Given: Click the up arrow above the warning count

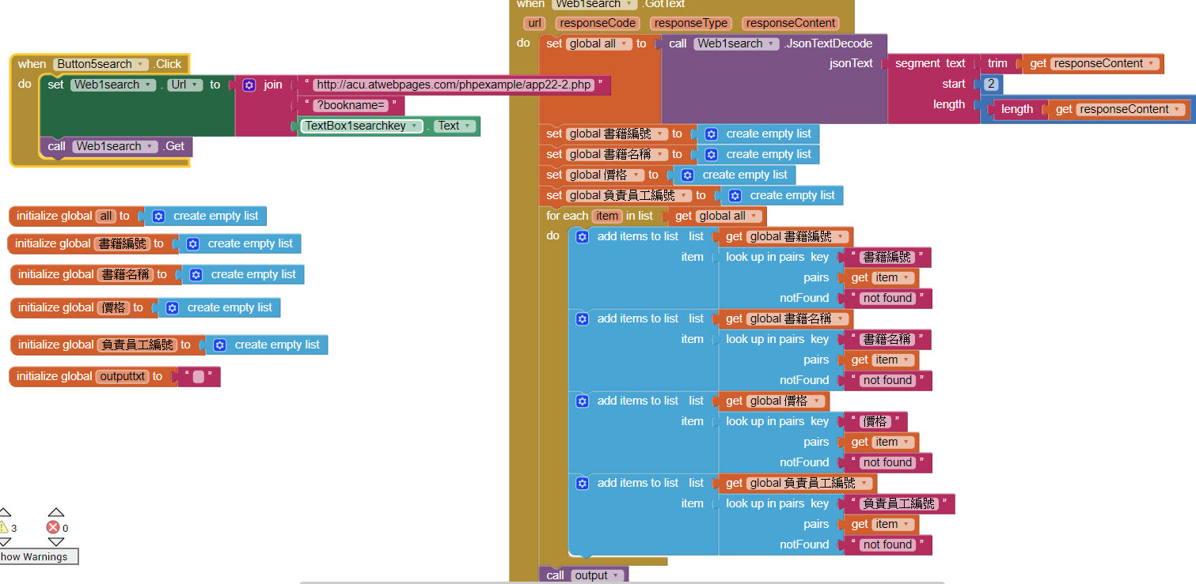Looking at the screenshot, I should click(x=4, y=512).
